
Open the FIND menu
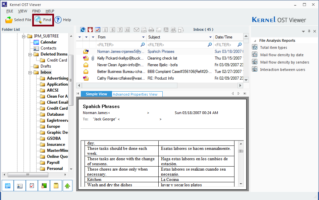tap(36, 11)
